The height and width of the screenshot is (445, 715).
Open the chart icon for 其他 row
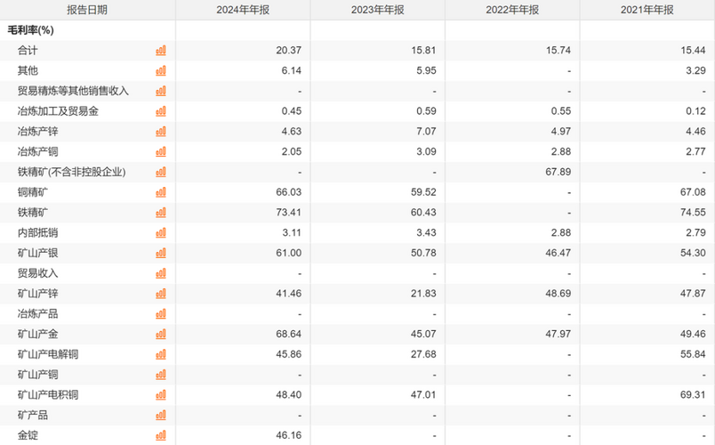160,70
